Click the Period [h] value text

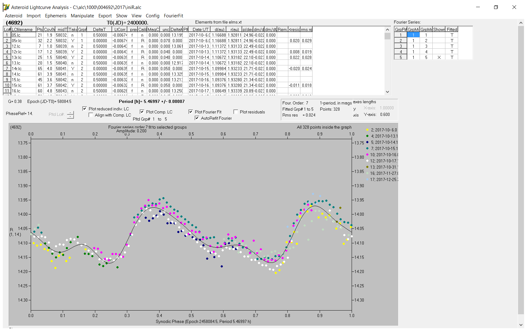tap(152, 101)
